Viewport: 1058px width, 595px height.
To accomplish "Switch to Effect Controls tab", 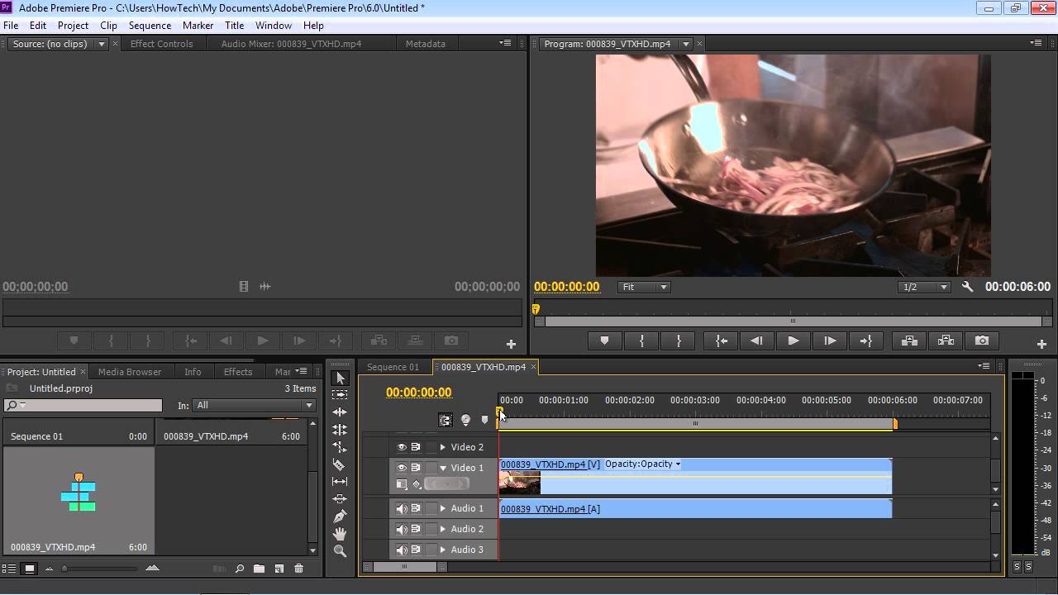I will (161, 44).
